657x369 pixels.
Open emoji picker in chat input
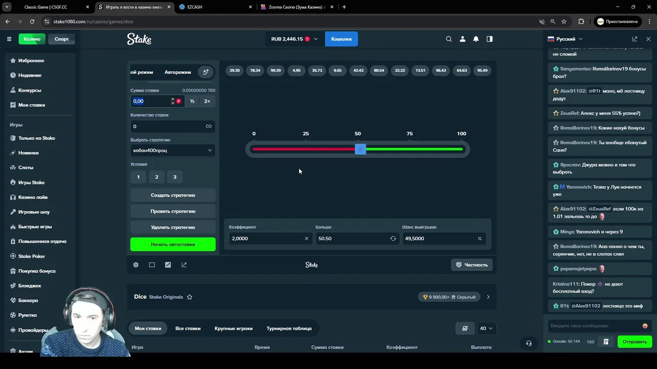point(645,326)
